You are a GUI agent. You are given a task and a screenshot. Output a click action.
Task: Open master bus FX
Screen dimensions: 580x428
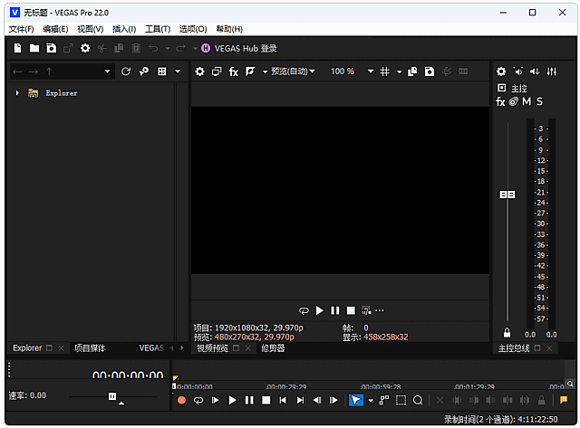click(x=500, y=101)
